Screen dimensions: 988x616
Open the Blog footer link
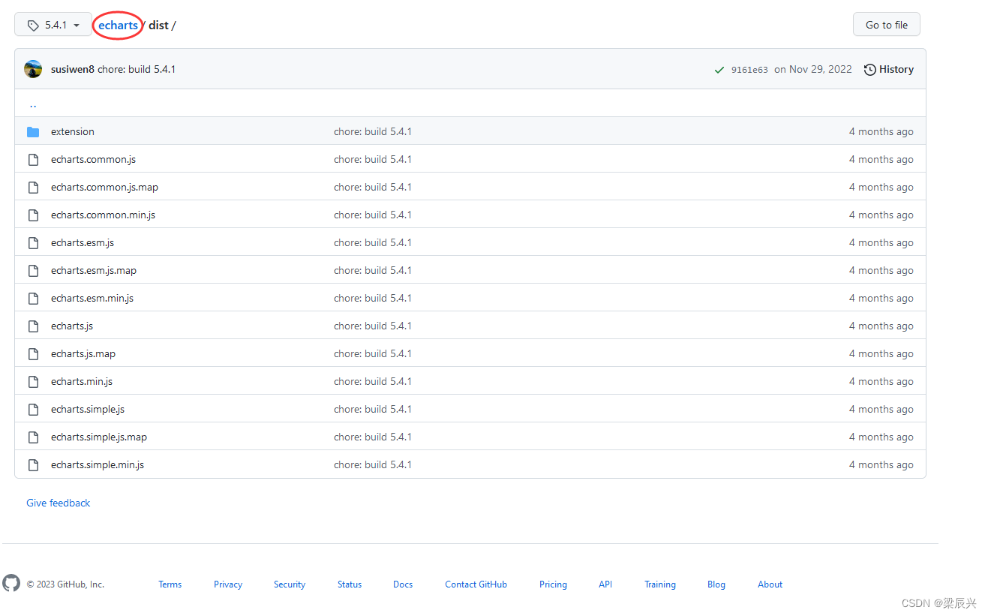[x=716, y=584]
